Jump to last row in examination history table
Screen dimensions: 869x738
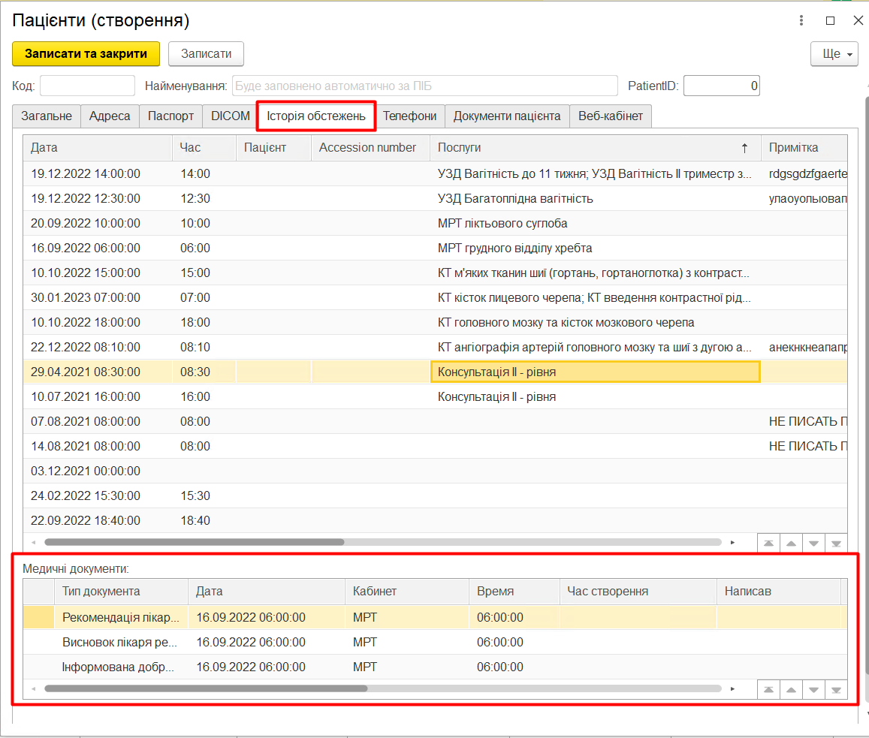point(835,543)
